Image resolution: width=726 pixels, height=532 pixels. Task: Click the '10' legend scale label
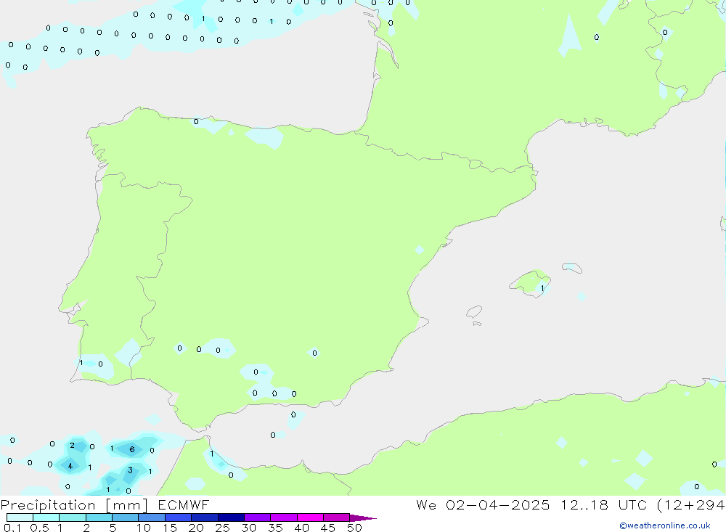coord(144,528)
